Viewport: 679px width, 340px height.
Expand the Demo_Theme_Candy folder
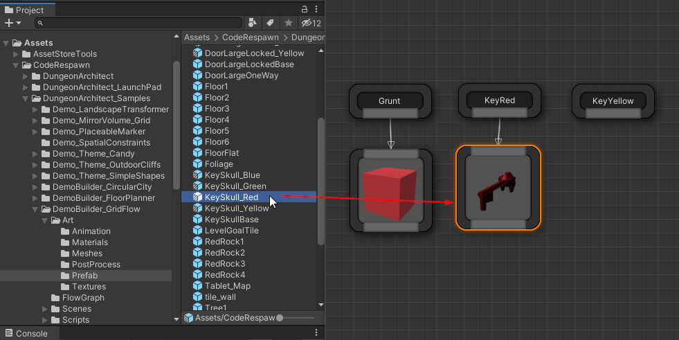[x=35, y=154]
